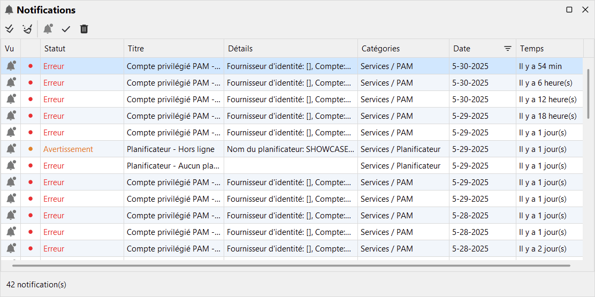This screenshot has height=297, width=595.
Task: Click the trash delete notification icon
Action: pos(84,29)
